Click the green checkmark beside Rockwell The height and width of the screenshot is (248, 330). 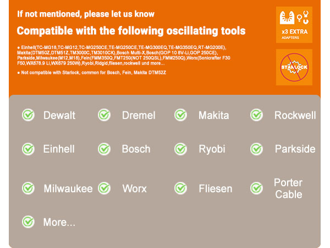click(256, 115)
